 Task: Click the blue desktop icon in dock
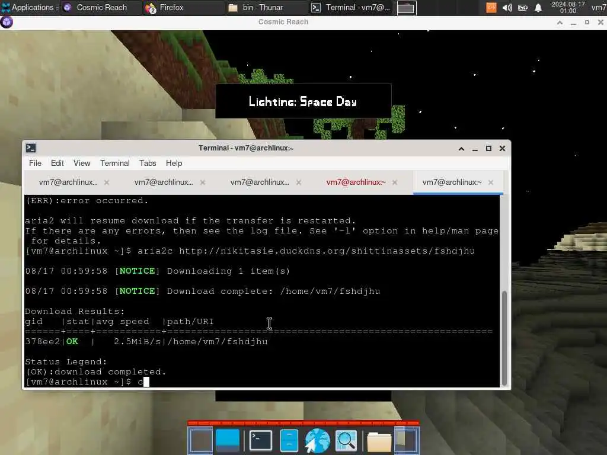(228, 440)
